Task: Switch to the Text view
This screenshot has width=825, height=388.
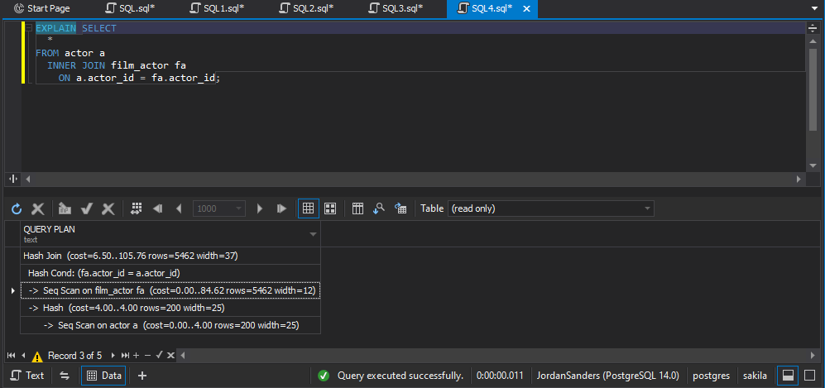Action: tap(28, 376)
